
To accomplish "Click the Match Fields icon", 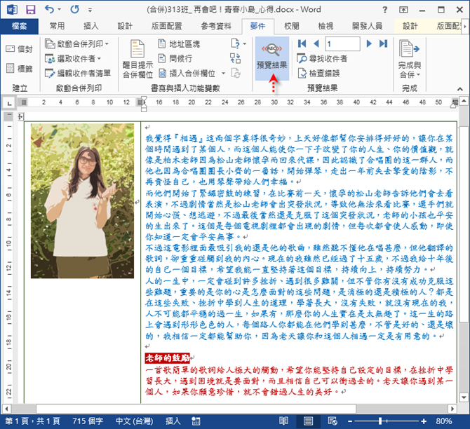I will click(236, 58).
